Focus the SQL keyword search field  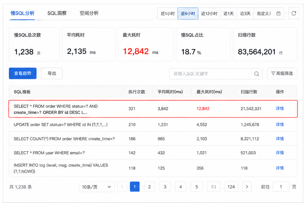point(216,74)
